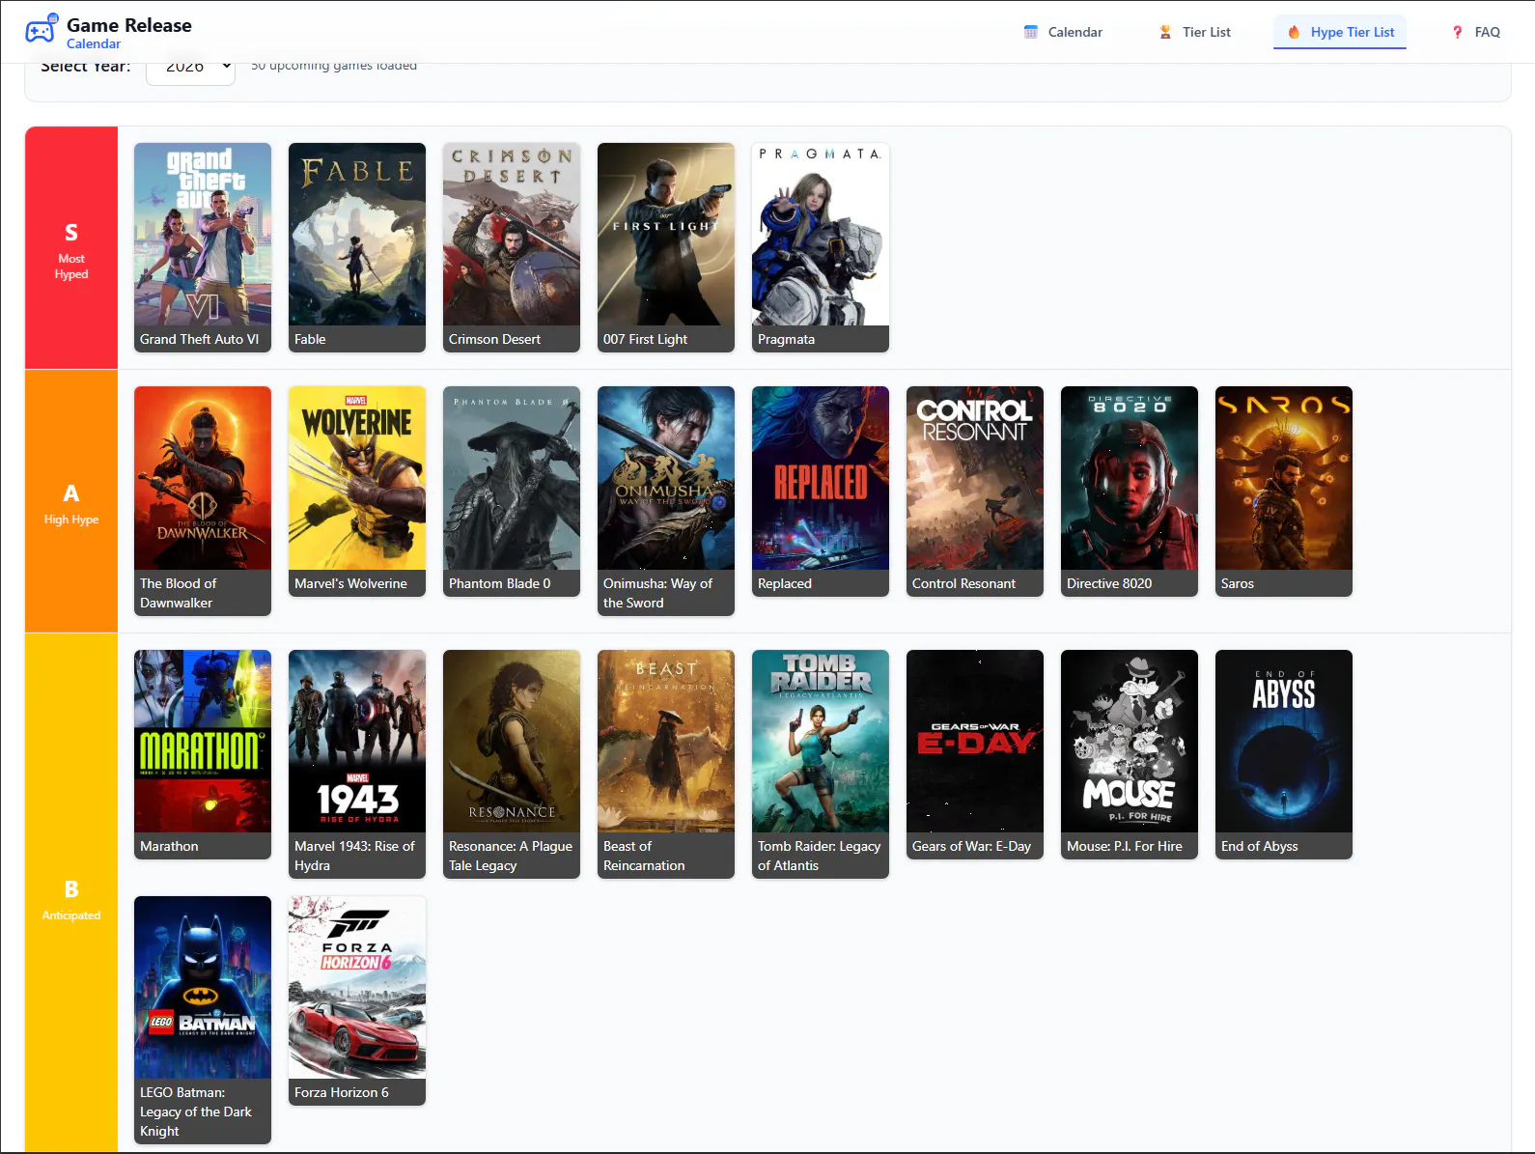The width and height of the screenshot is (1535, 1154).
Task: Click the Fable title text
Action: point(310,339)
